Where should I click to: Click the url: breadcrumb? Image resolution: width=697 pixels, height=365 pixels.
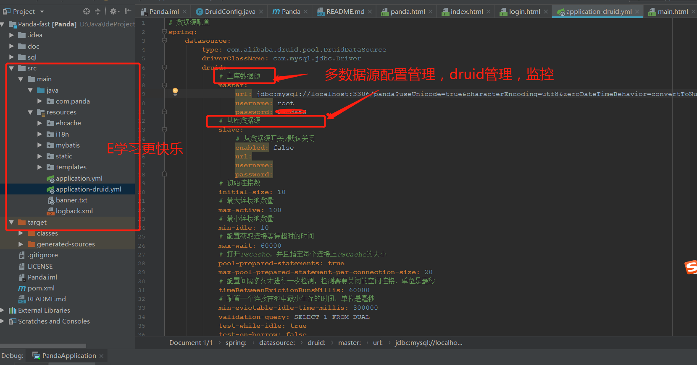pyautogui.click(x=378, y=343)
